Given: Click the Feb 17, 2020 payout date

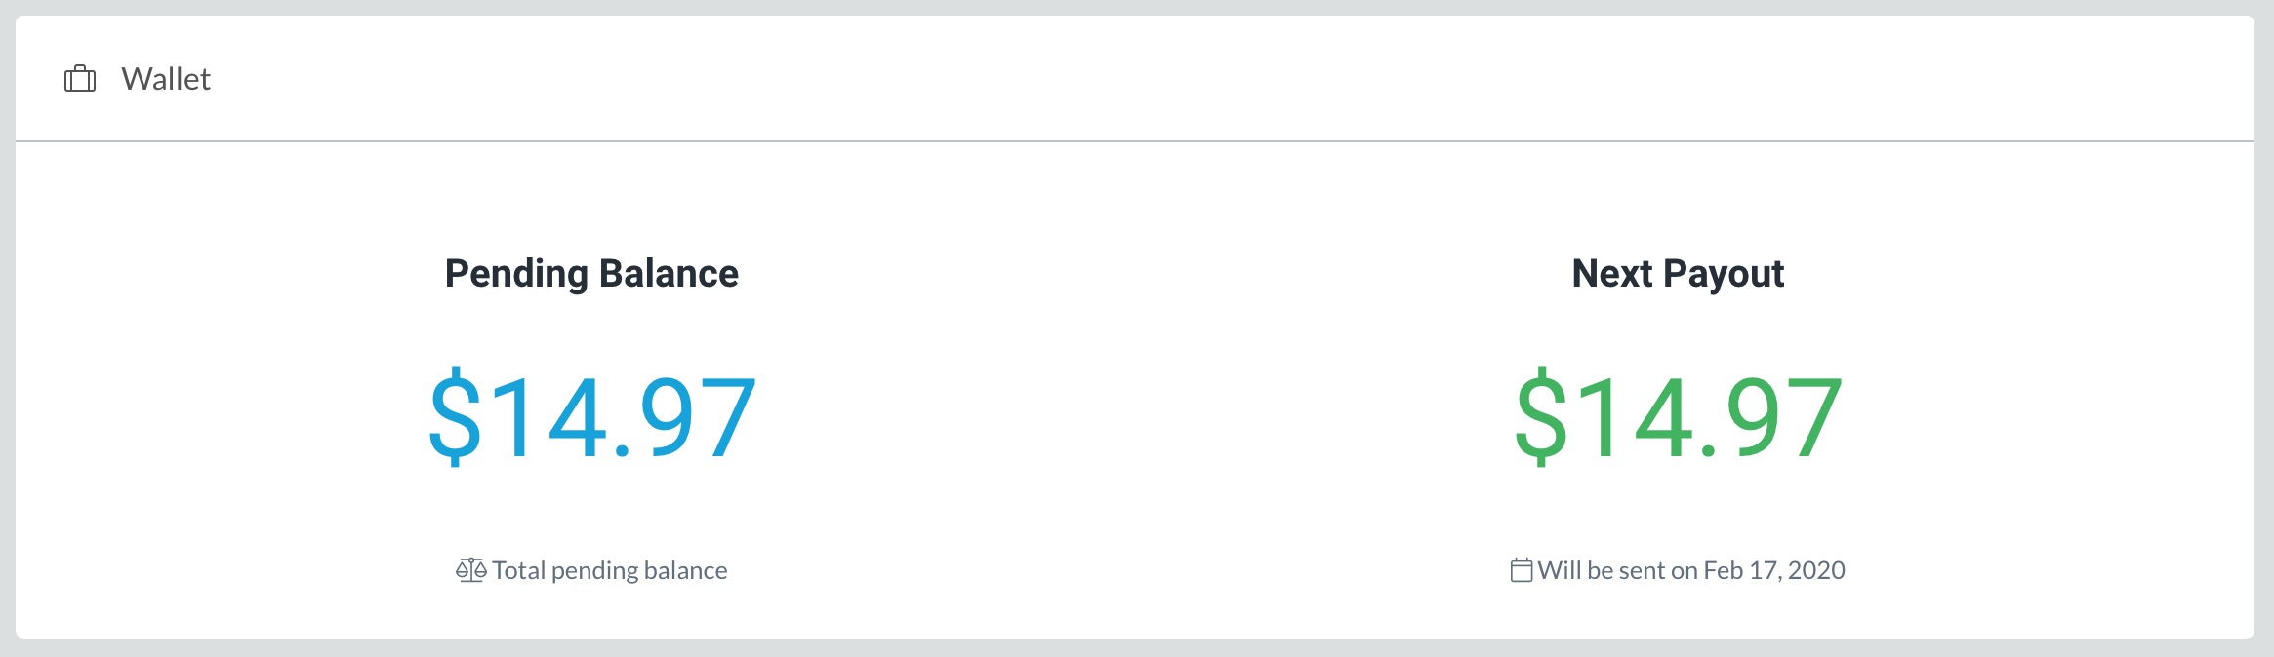Looking at the screenshot, I should [1774, 570].
